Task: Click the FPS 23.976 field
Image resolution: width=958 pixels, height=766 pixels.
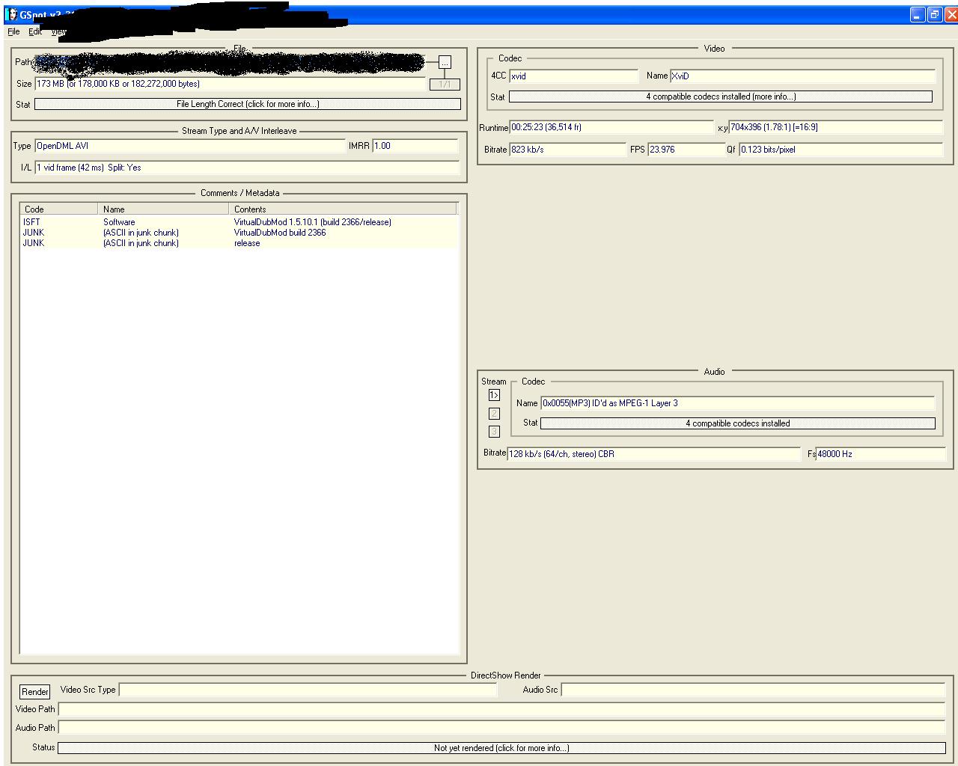Action: pos(687,150)
